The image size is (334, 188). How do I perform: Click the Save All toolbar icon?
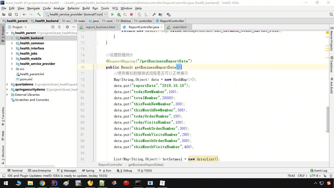pos(10,15)
